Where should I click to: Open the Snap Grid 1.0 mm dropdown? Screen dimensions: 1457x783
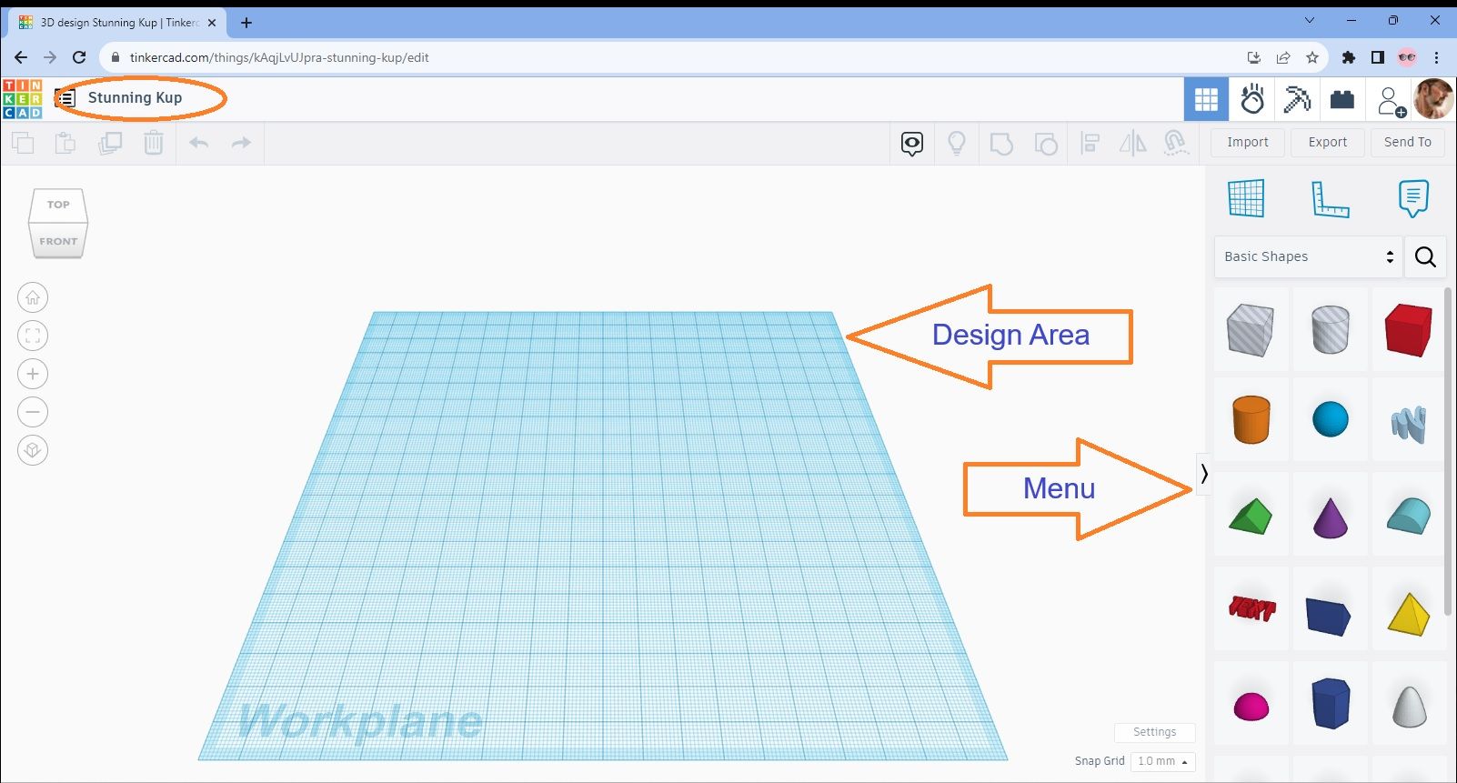[x=1162, y=761]
